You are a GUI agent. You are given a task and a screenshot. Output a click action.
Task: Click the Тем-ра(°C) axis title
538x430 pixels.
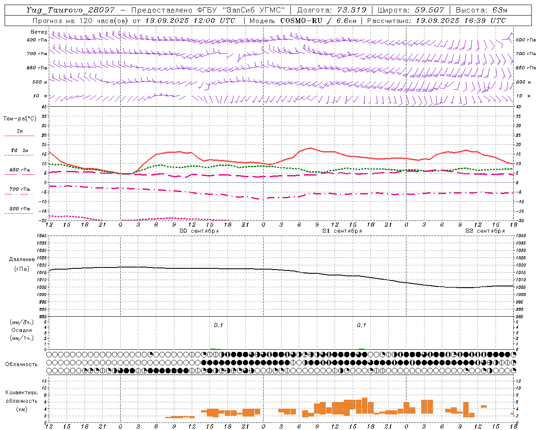pyautogui.click(x=20, y=119)
